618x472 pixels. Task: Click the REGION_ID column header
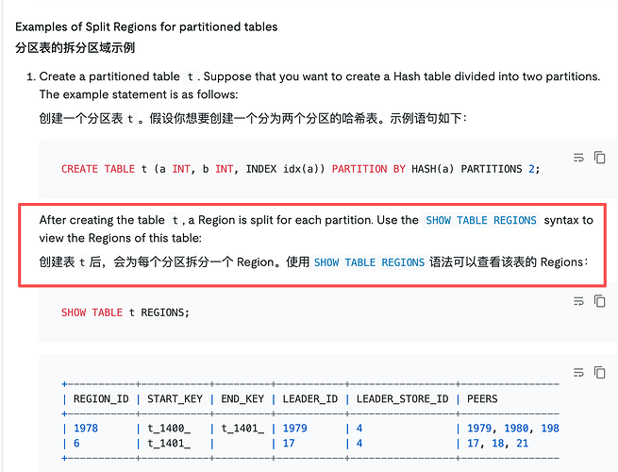[x=101, y=399]
